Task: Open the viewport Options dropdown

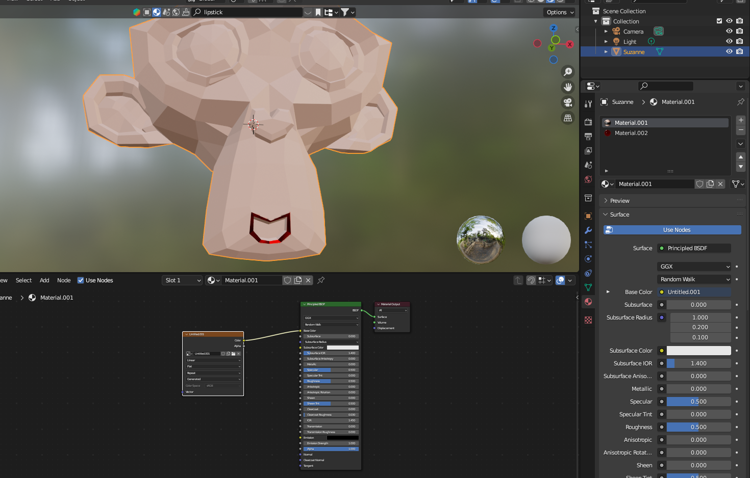Action: coord(560,12)
